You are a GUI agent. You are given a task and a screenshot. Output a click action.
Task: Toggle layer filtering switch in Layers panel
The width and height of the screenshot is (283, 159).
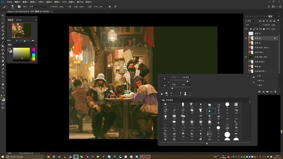(278, 21)
